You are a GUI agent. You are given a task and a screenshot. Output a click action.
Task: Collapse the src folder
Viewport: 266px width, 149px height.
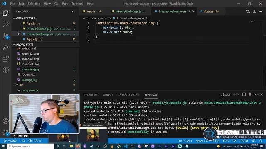21,85
